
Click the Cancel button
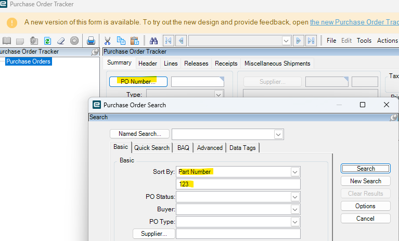tap(365, 218)
